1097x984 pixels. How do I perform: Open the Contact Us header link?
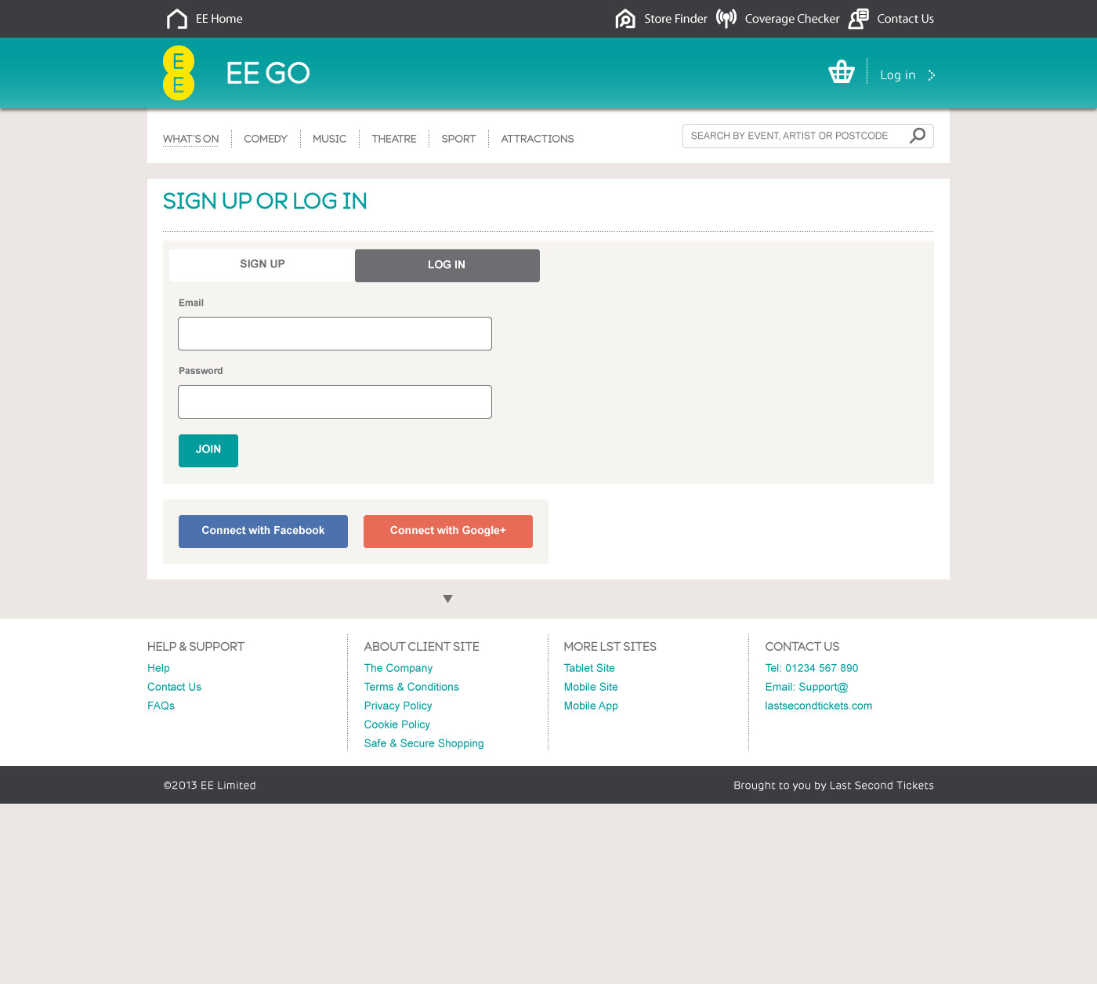tap(905, 19)
